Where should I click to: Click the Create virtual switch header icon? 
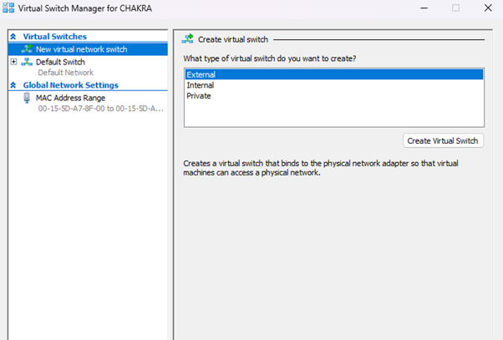(188, 38)
